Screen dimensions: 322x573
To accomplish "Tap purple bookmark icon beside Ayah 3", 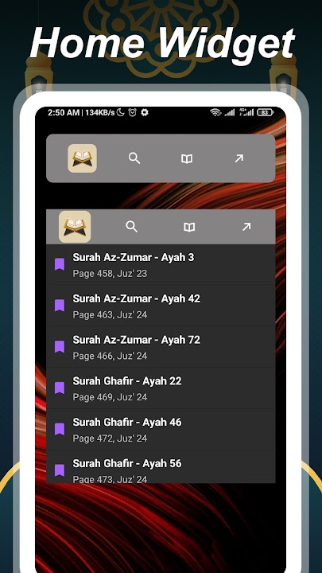I will pos(60,264).
